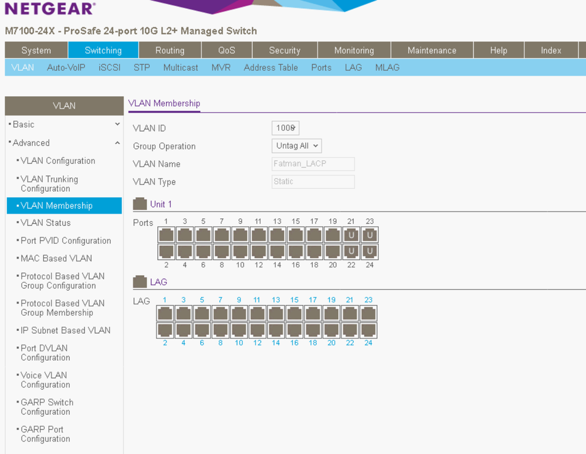
Task: Open GARP Switch Configuration page
Action: (47, 407)
